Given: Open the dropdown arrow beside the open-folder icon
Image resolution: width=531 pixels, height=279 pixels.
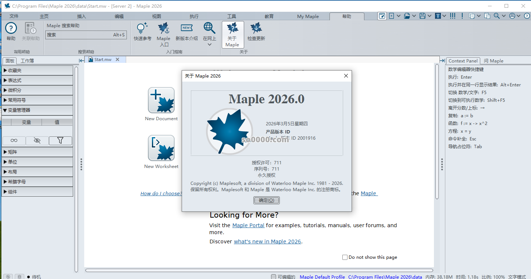Looking at the screenshot, I should pyautogui.click(x=414, y=16).
